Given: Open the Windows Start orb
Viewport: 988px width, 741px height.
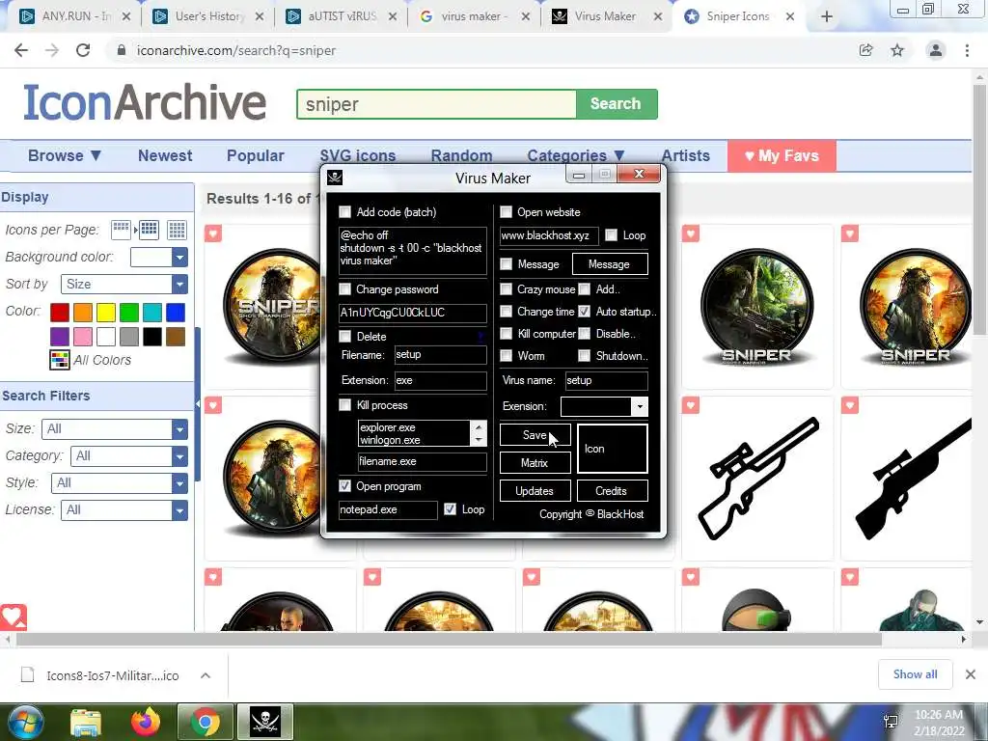Looking at the screenshot, I should point(25,722).
